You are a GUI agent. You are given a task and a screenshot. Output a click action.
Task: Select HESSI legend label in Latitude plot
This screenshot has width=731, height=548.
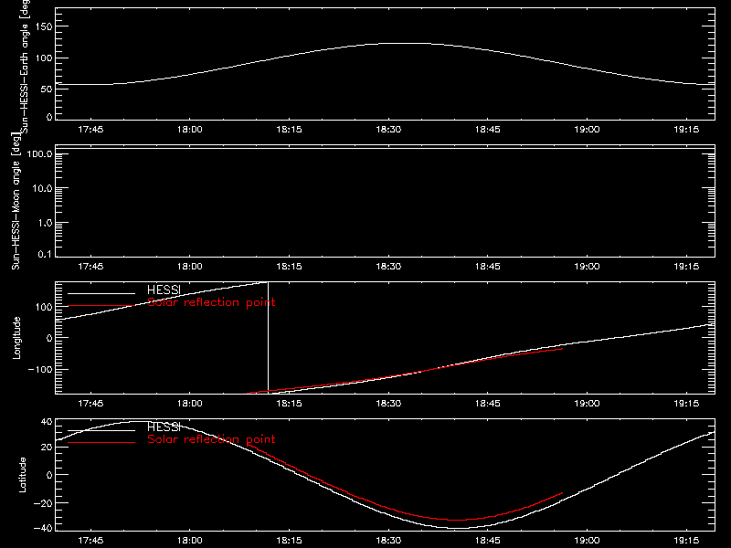pos(164,427)
